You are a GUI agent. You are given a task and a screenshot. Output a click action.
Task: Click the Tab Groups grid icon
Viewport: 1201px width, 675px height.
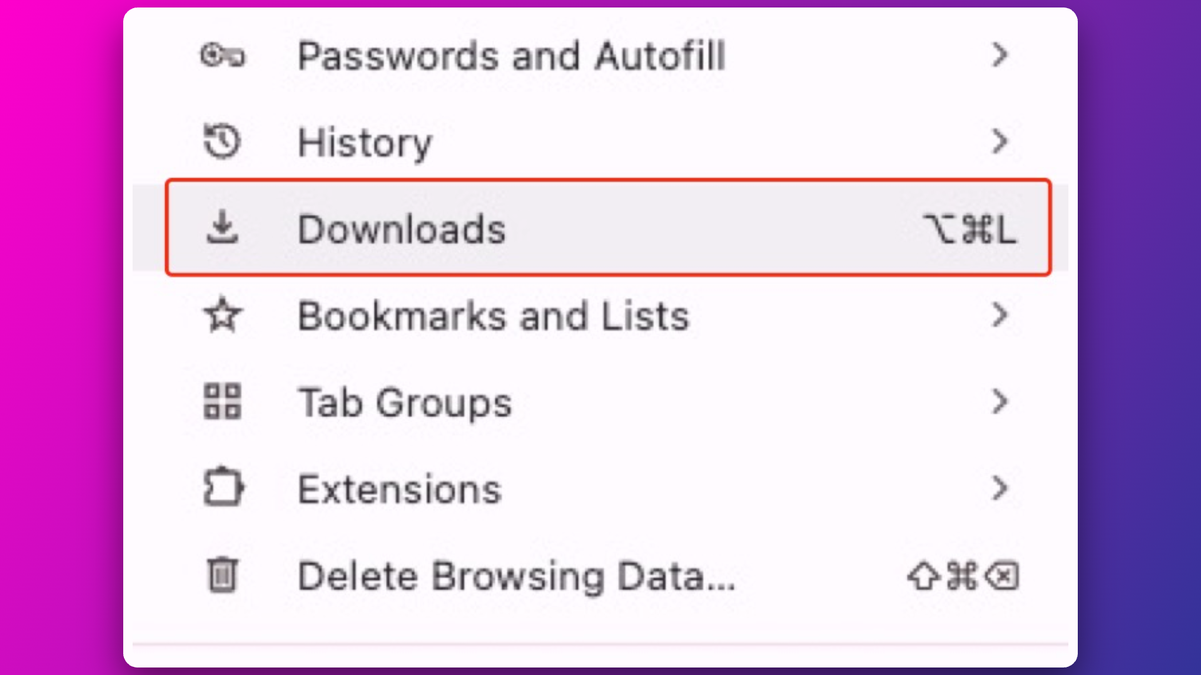point(222,401)
